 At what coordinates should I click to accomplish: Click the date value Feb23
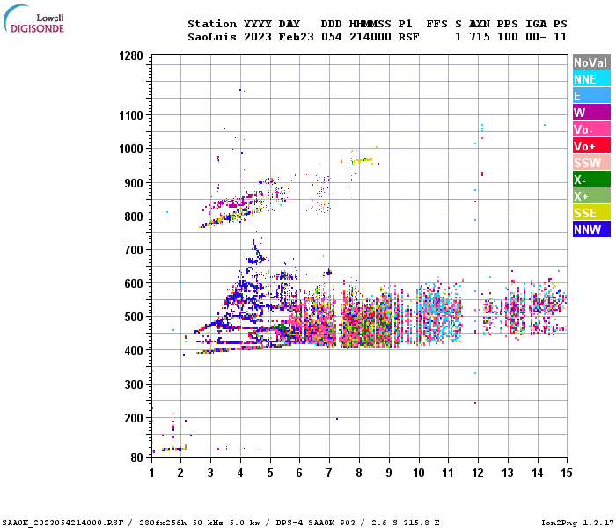(297, 37)
